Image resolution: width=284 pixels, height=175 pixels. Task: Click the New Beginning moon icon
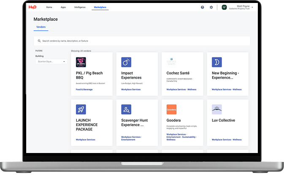coord(217,62)
